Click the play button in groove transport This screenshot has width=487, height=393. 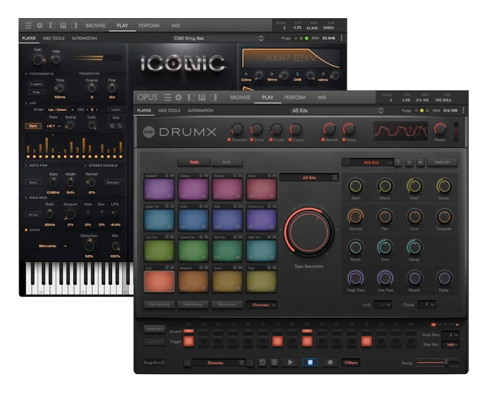291,362
